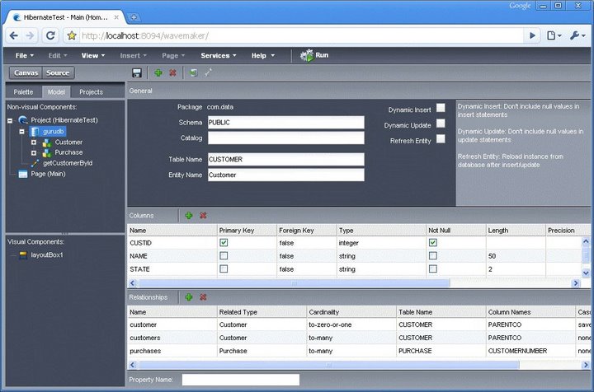Uncheck Primary Key for CUSTID row
Screen dimensions: 594x392
click(x=224, y=244)
